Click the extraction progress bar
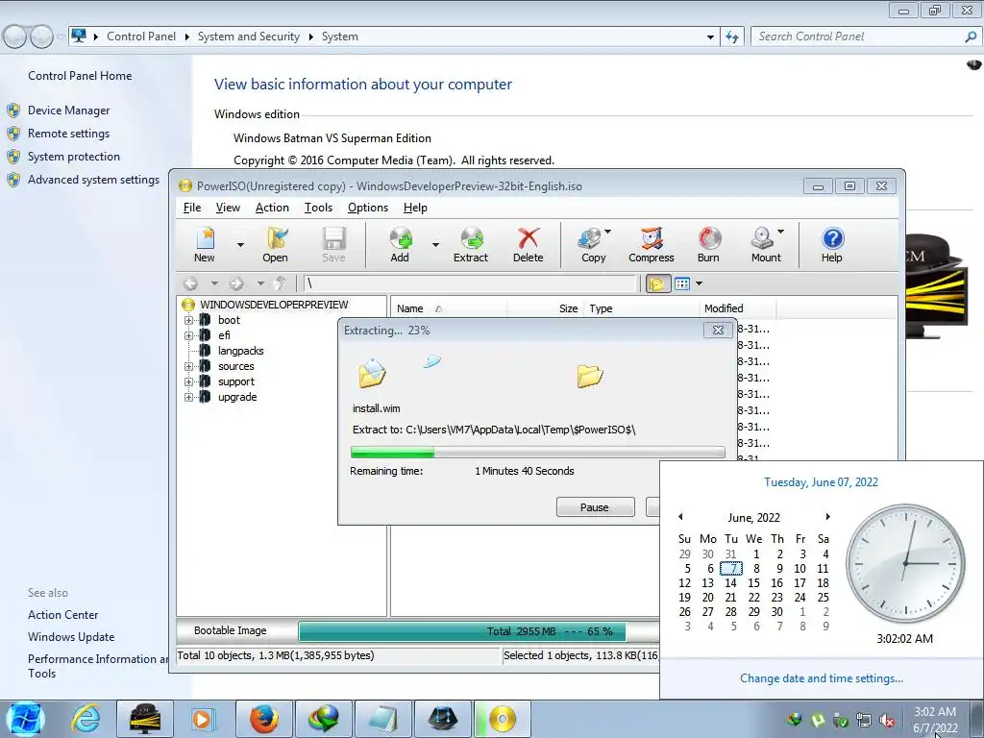The image size is (984, 738). 537,452
